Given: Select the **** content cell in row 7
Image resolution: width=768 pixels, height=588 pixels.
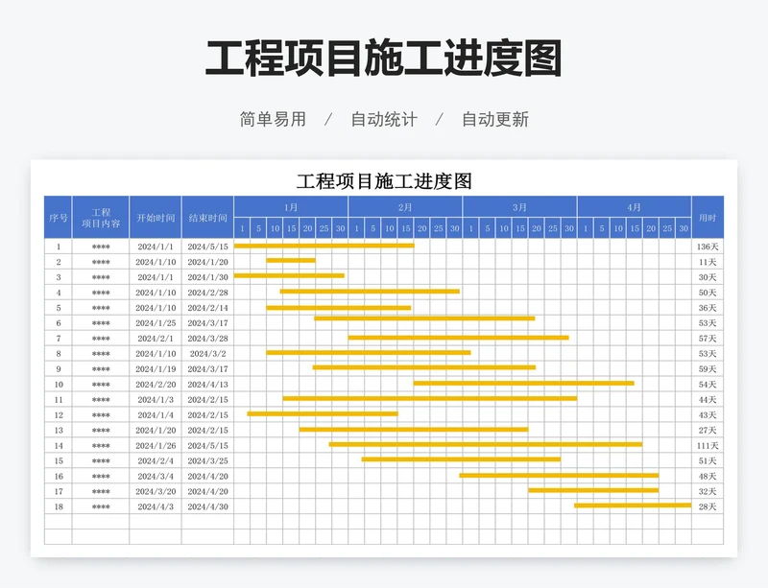Looking at the screenshot, I should pos(101,339).
